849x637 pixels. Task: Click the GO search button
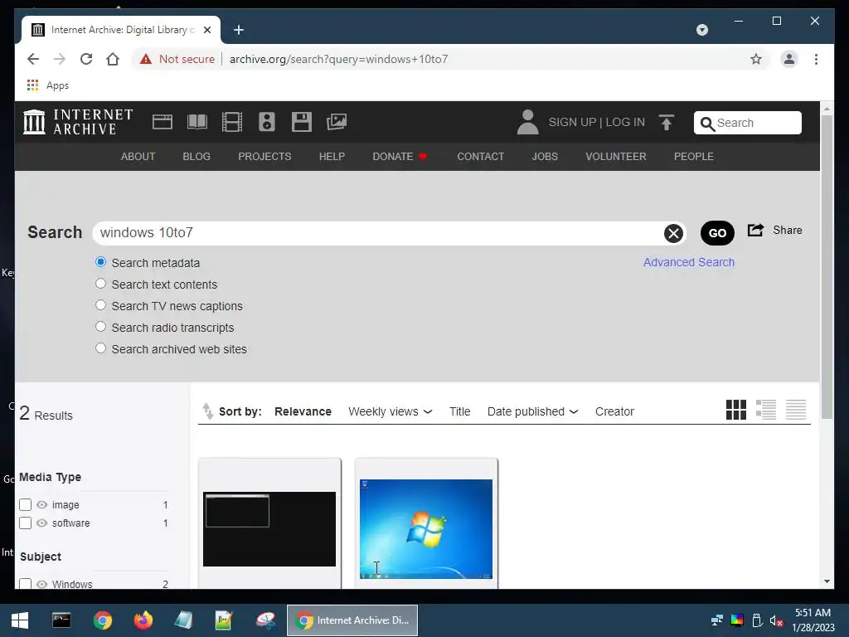717,233
